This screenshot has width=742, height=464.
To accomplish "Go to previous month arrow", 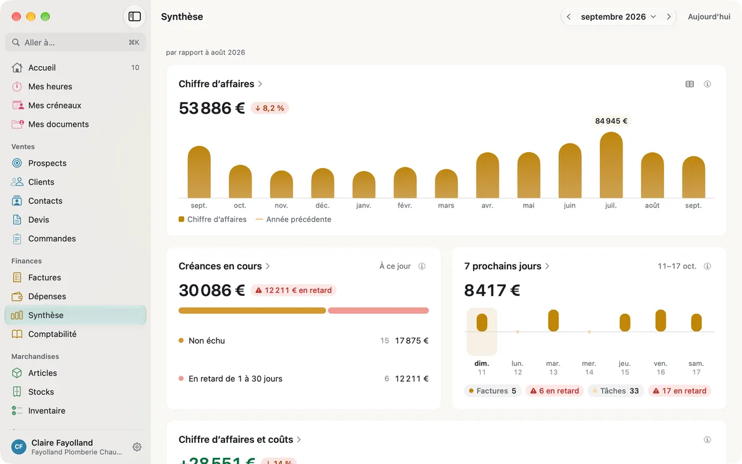I will coord(569,17).
